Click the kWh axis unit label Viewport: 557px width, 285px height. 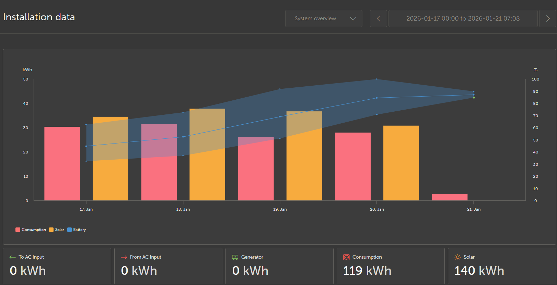[27, 70]
